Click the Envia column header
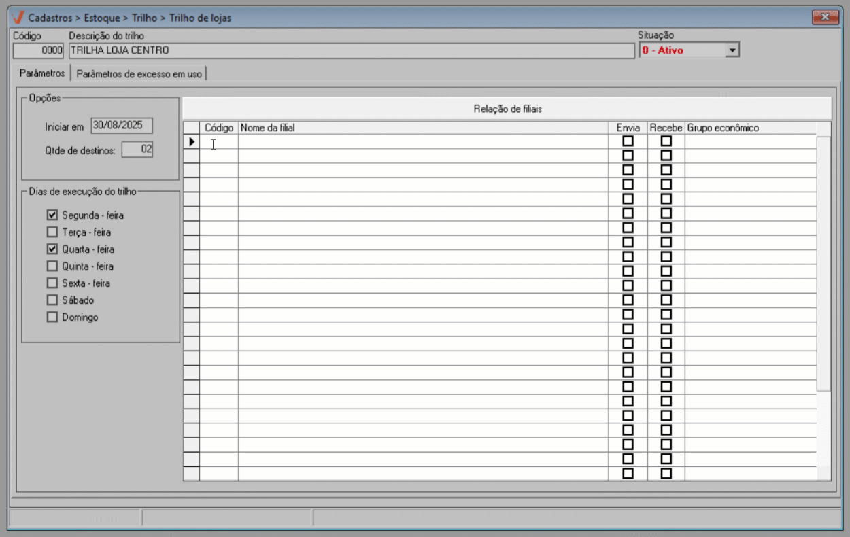Viewport: 850px width, 537px height. point(628,128)
